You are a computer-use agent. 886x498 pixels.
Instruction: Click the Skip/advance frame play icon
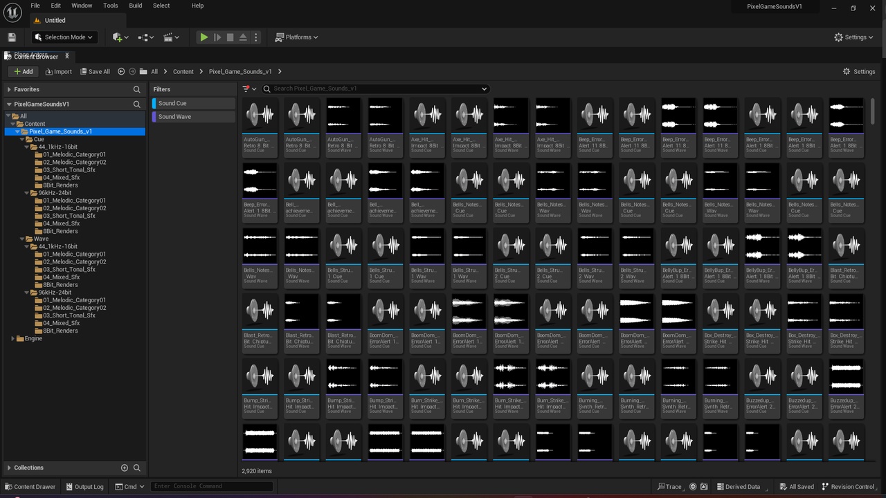[217, 37]
